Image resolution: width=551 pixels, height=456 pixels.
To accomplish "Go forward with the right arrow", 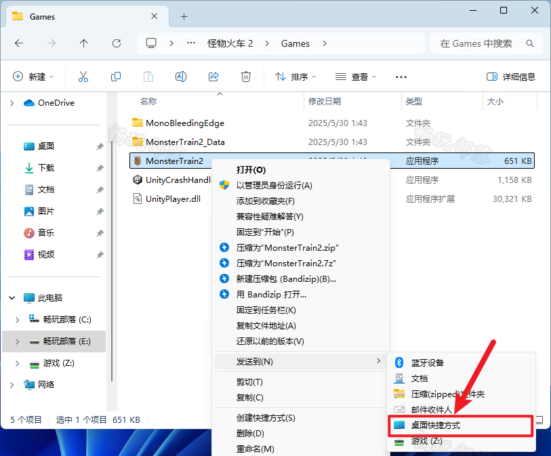I will click(x=52, y=43).
